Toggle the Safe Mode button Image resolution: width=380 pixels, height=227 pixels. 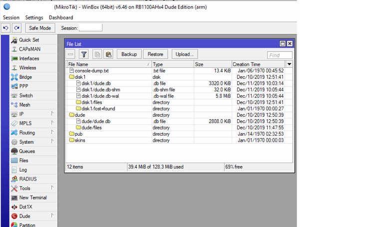(40, 28)
